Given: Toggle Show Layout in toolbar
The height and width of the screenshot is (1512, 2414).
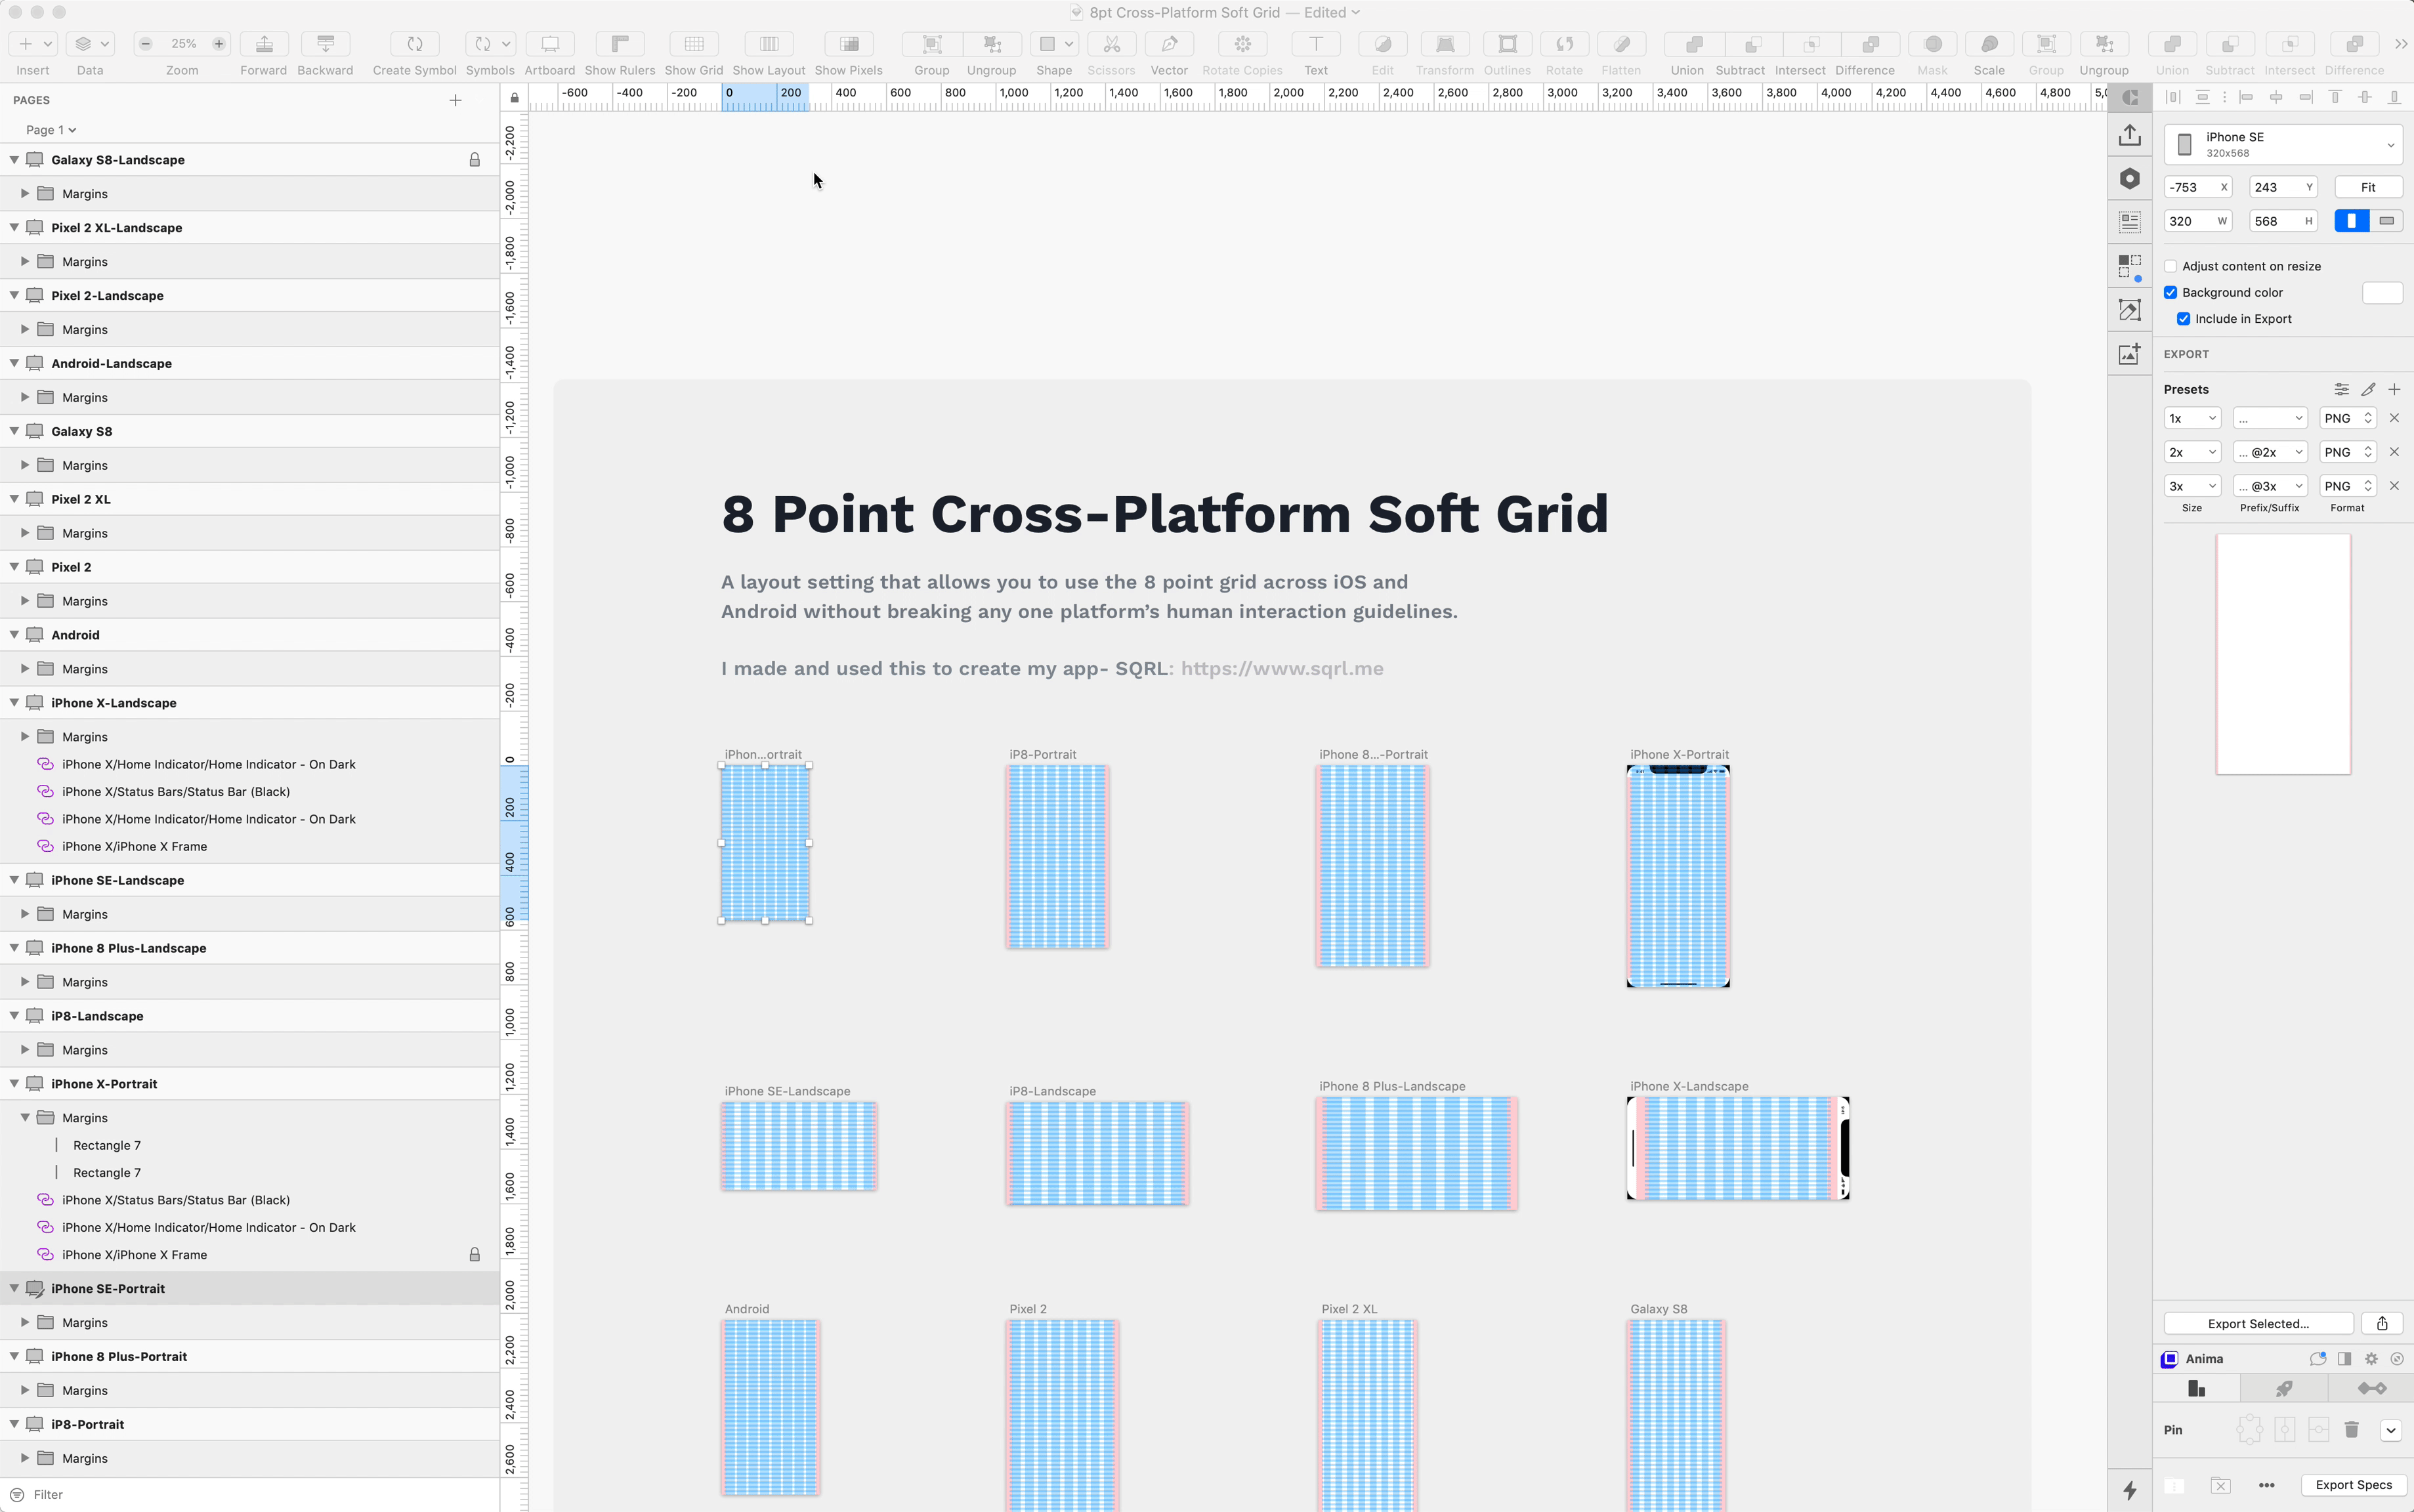Looking at the screenshot, I should [769, 44].
